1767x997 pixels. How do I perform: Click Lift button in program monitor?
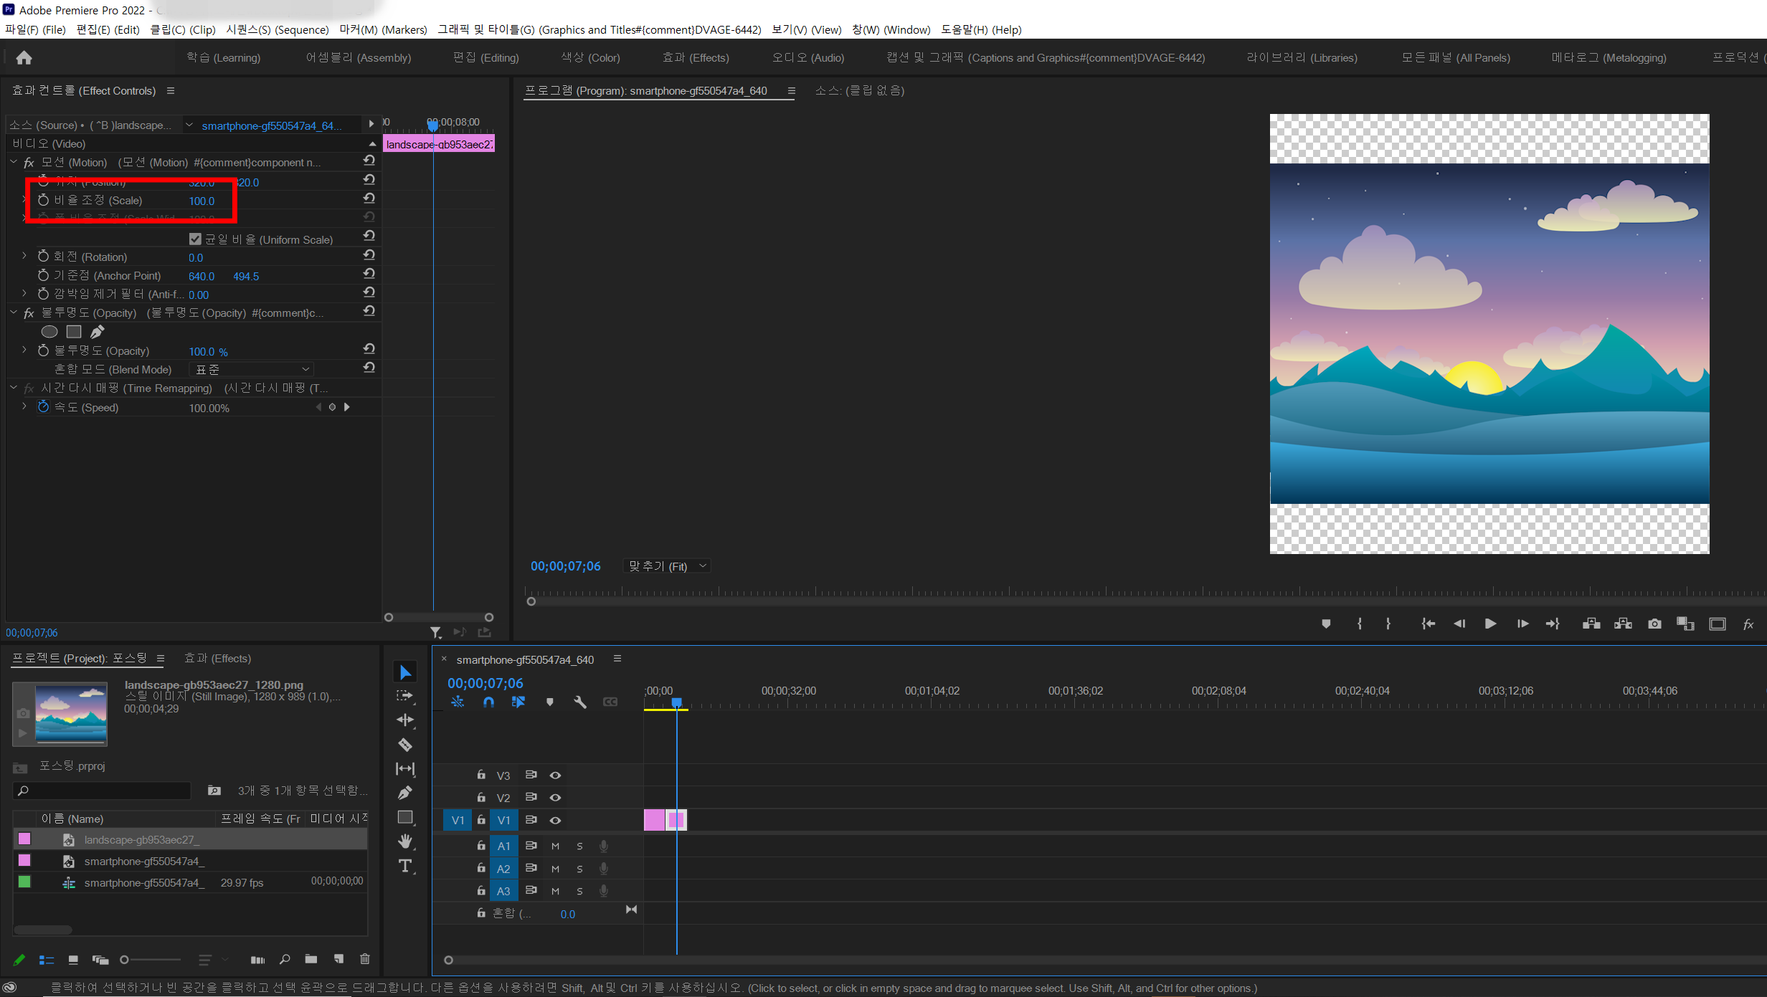pos(1591,624)
